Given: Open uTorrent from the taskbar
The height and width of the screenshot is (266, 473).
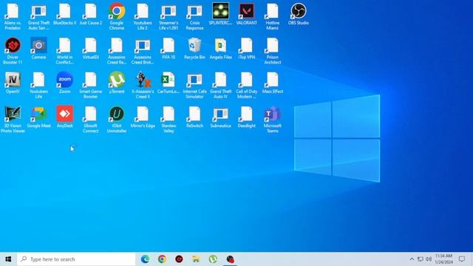Looking at the screenshot, I should click(213, 259).
